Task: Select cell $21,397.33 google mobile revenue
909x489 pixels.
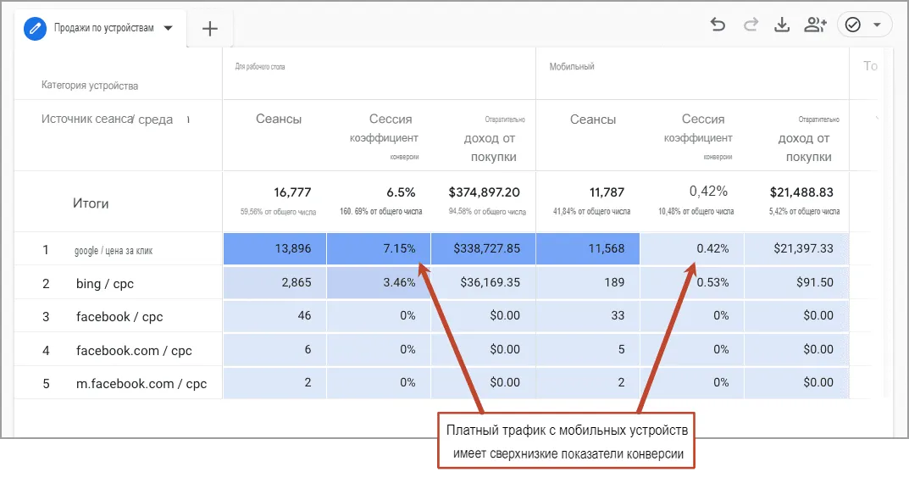Action: coord(797,249)
